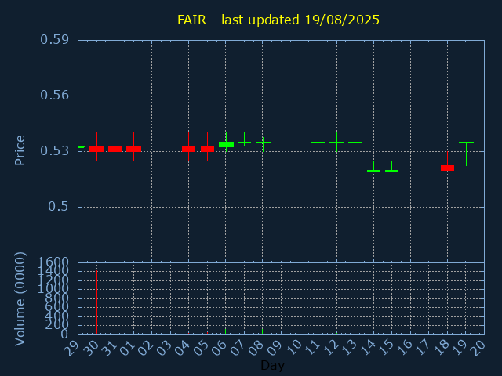Click the 0.56 price axis label
Screen dimensions: 502x376
point(54,96)
